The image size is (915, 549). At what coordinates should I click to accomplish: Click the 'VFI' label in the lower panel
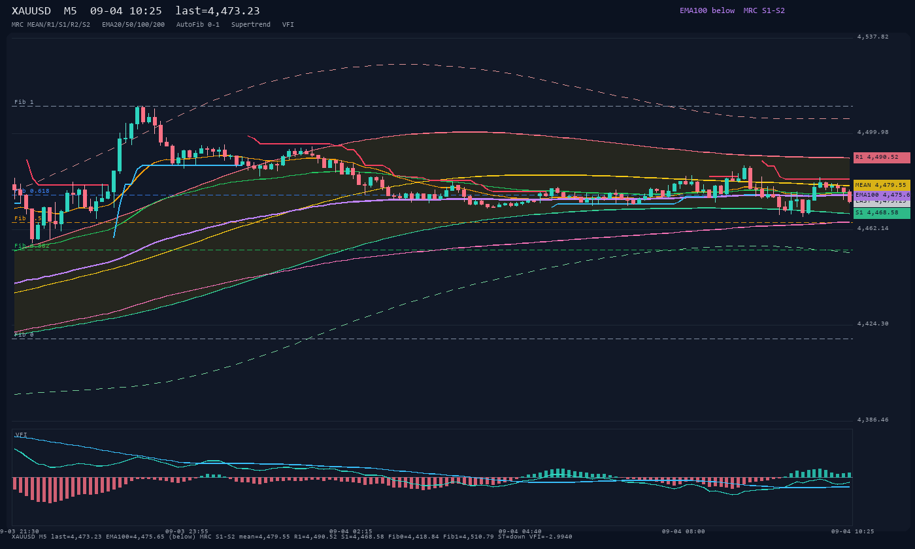pyautogui.click(x=21, y=435)
